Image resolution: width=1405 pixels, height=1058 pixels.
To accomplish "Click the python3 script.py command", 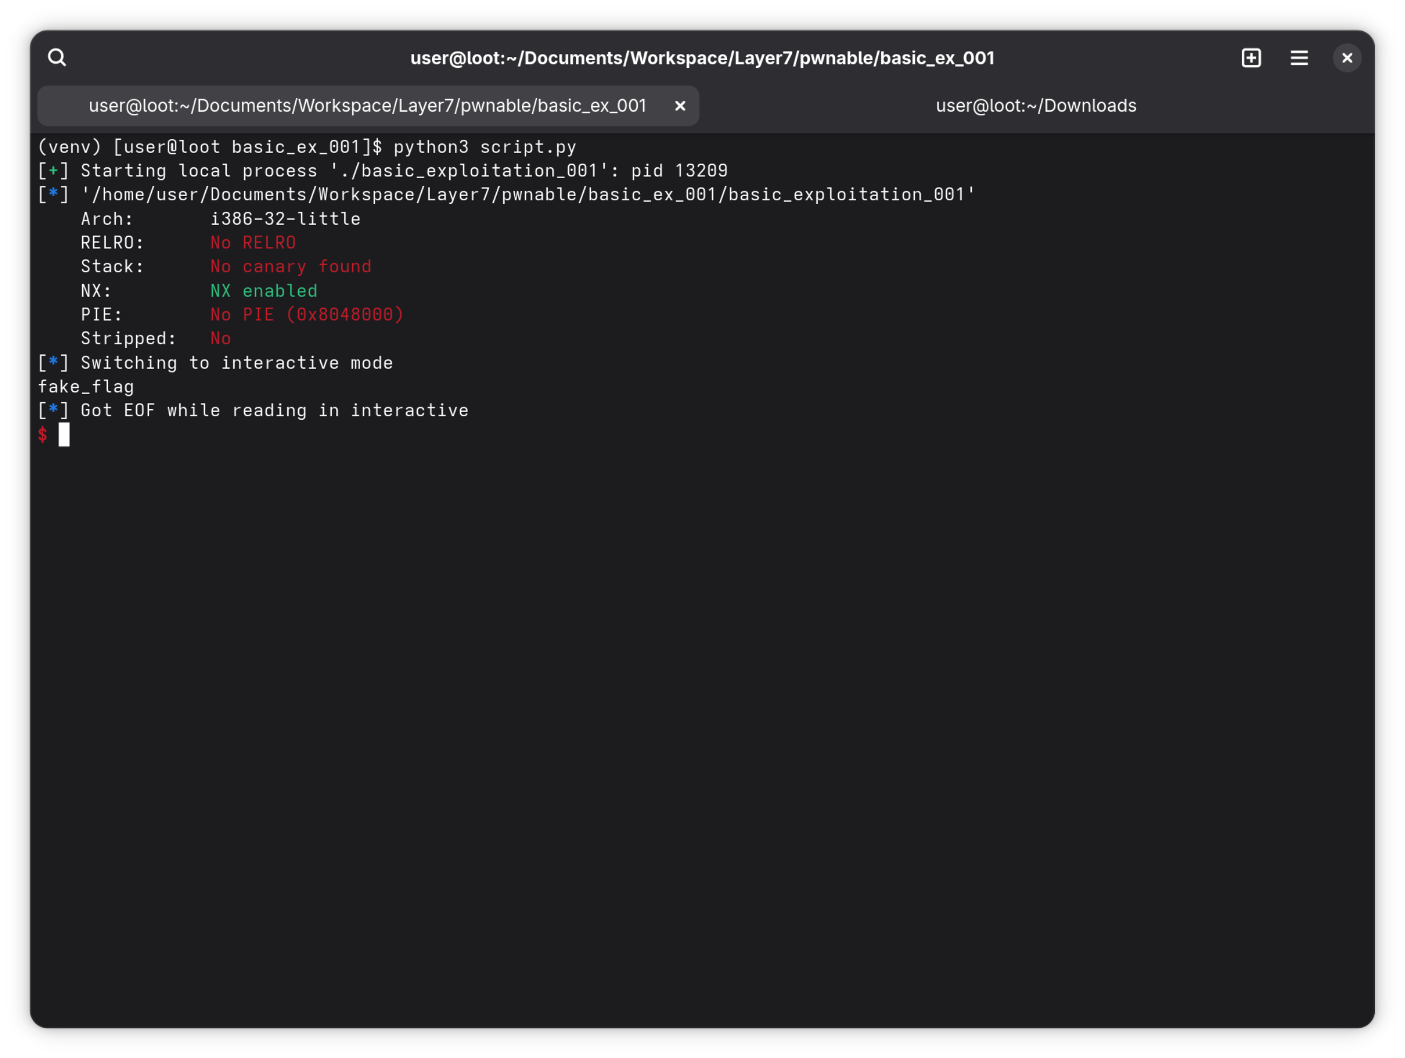I will (485, 147).
